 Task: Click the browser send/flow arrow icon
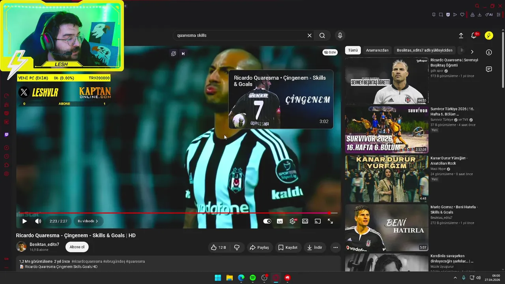(455, 15)
